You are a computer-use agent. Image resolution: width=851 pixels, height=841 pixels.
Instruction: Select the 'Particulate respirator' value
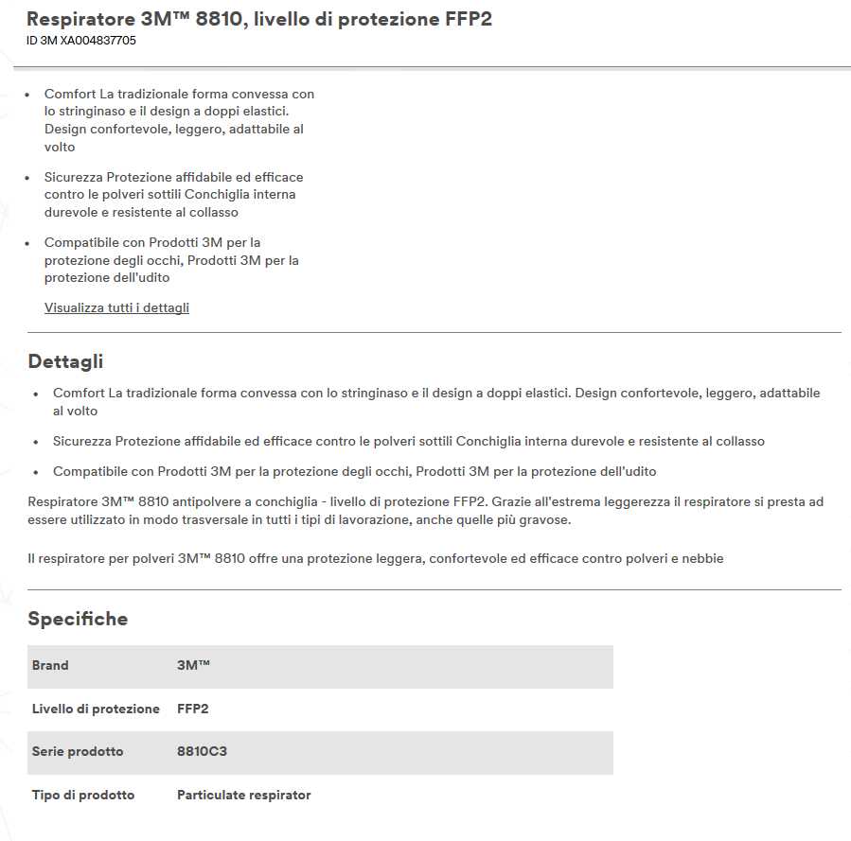click(243, 795)
